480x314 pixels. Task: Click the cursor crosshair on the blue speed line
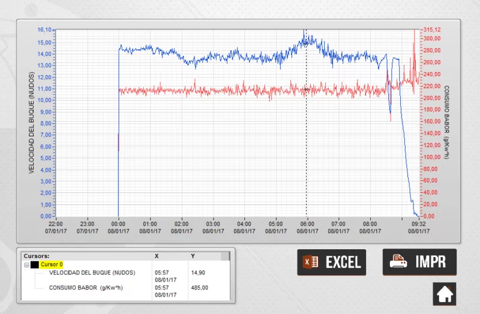(306, 42)
